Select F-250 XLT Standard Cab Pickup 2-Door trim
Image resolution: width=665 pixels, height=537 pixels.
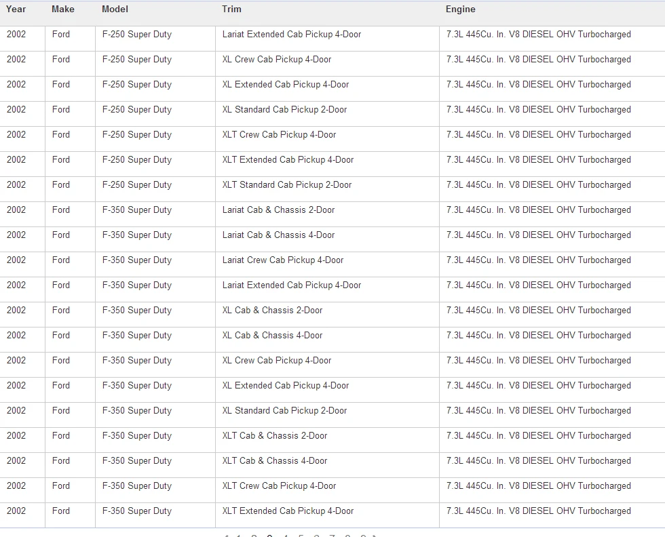click(287, 185)
